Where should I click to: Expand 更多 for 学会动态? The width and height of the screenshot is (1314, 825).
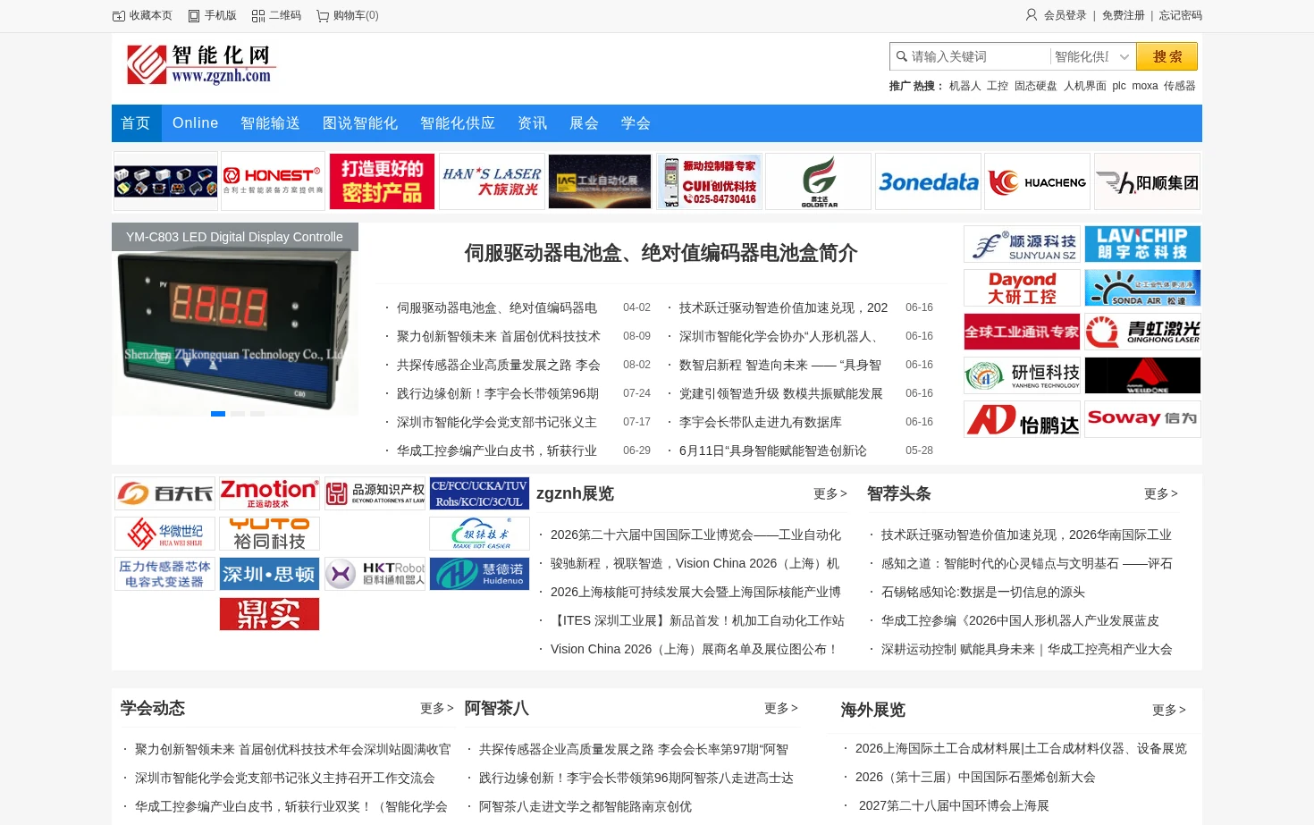point(436,708)
